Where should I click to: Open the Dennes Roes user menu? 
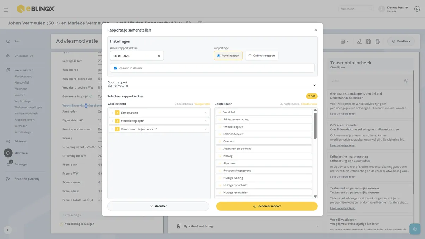point(398,9)
